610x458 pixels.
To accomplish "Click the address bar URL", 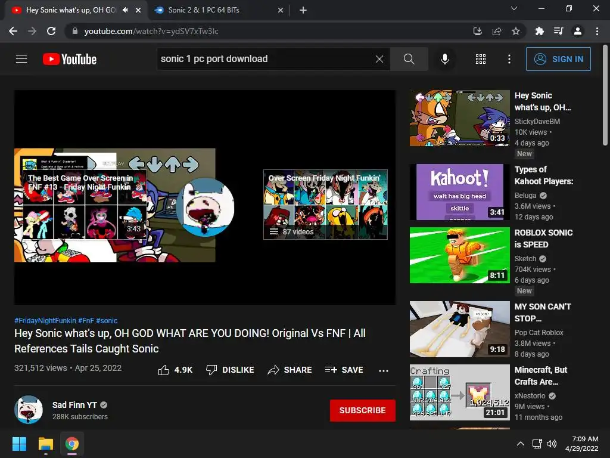I will (151, 31).
